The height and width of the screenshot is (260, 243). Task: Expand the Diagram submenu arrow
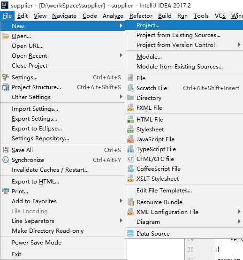[x=239, y=222]
